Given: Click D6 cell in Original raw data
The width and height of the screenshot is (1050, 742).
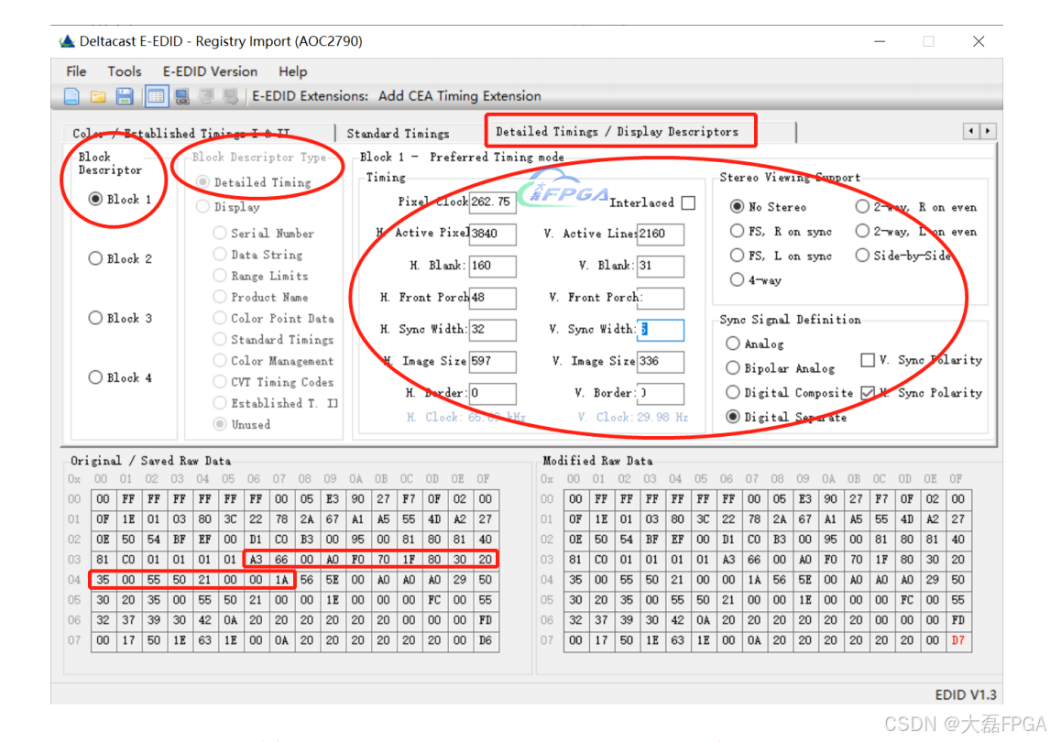Looking at the screenshot, I should click(x=486, y=641).
